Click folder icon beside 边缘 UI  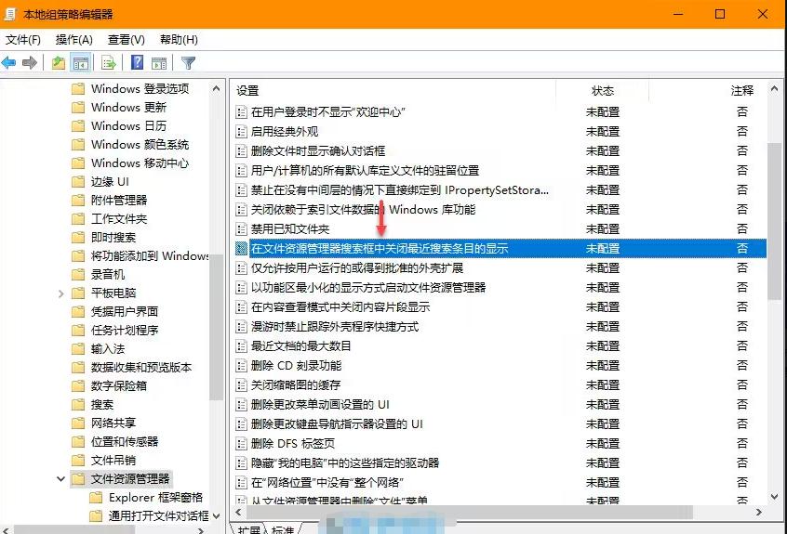click(78, 182)
